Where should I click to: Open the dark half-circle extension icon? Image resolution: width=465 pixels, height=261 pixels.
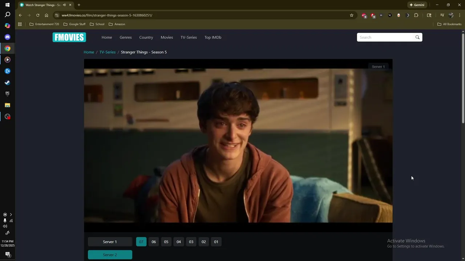407,15
